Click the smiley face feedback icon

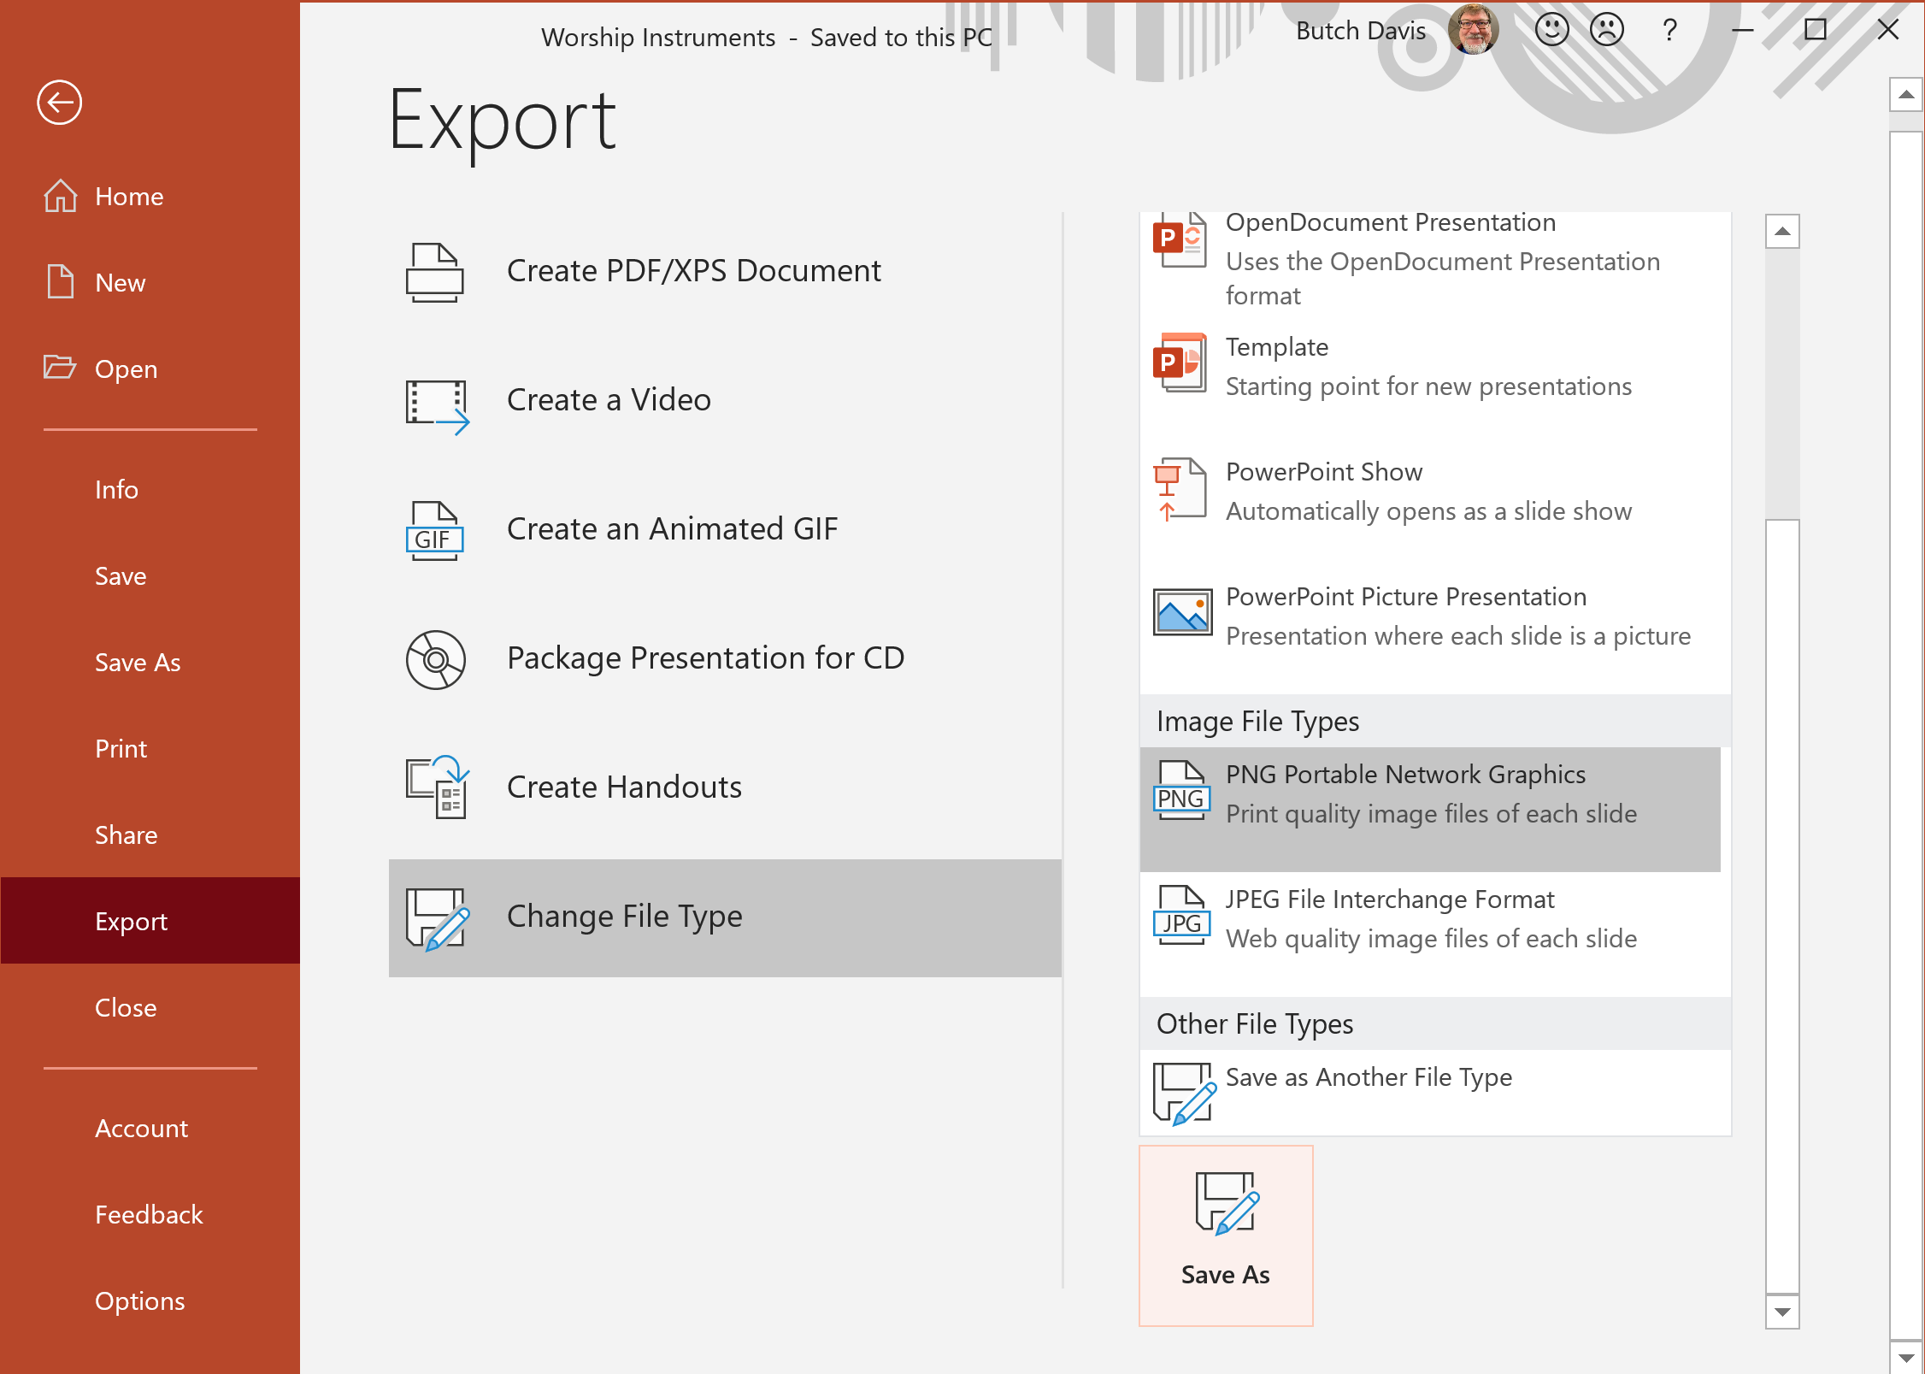click(x=1551, y=29)
